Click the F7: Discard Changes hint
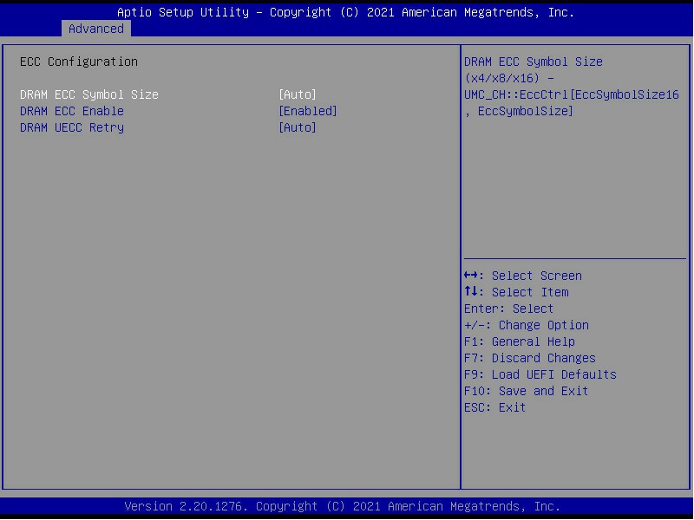 (530, 358)
